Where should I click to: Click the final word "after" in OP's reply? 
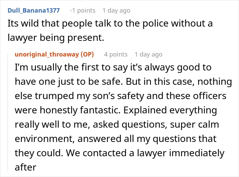pyautogui.click(x=26, y=167)
